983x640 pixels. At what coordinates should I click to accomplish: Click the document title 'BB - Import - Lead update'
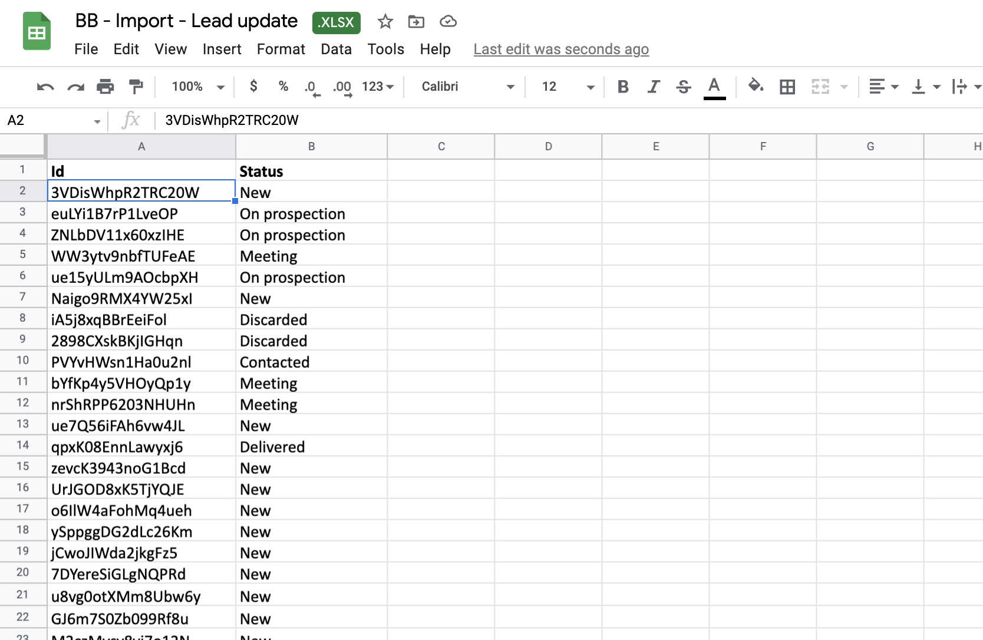coord(186,21)
